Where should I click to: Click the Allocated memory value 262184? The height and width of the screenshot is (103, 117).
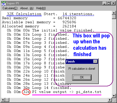click(69, 26)
